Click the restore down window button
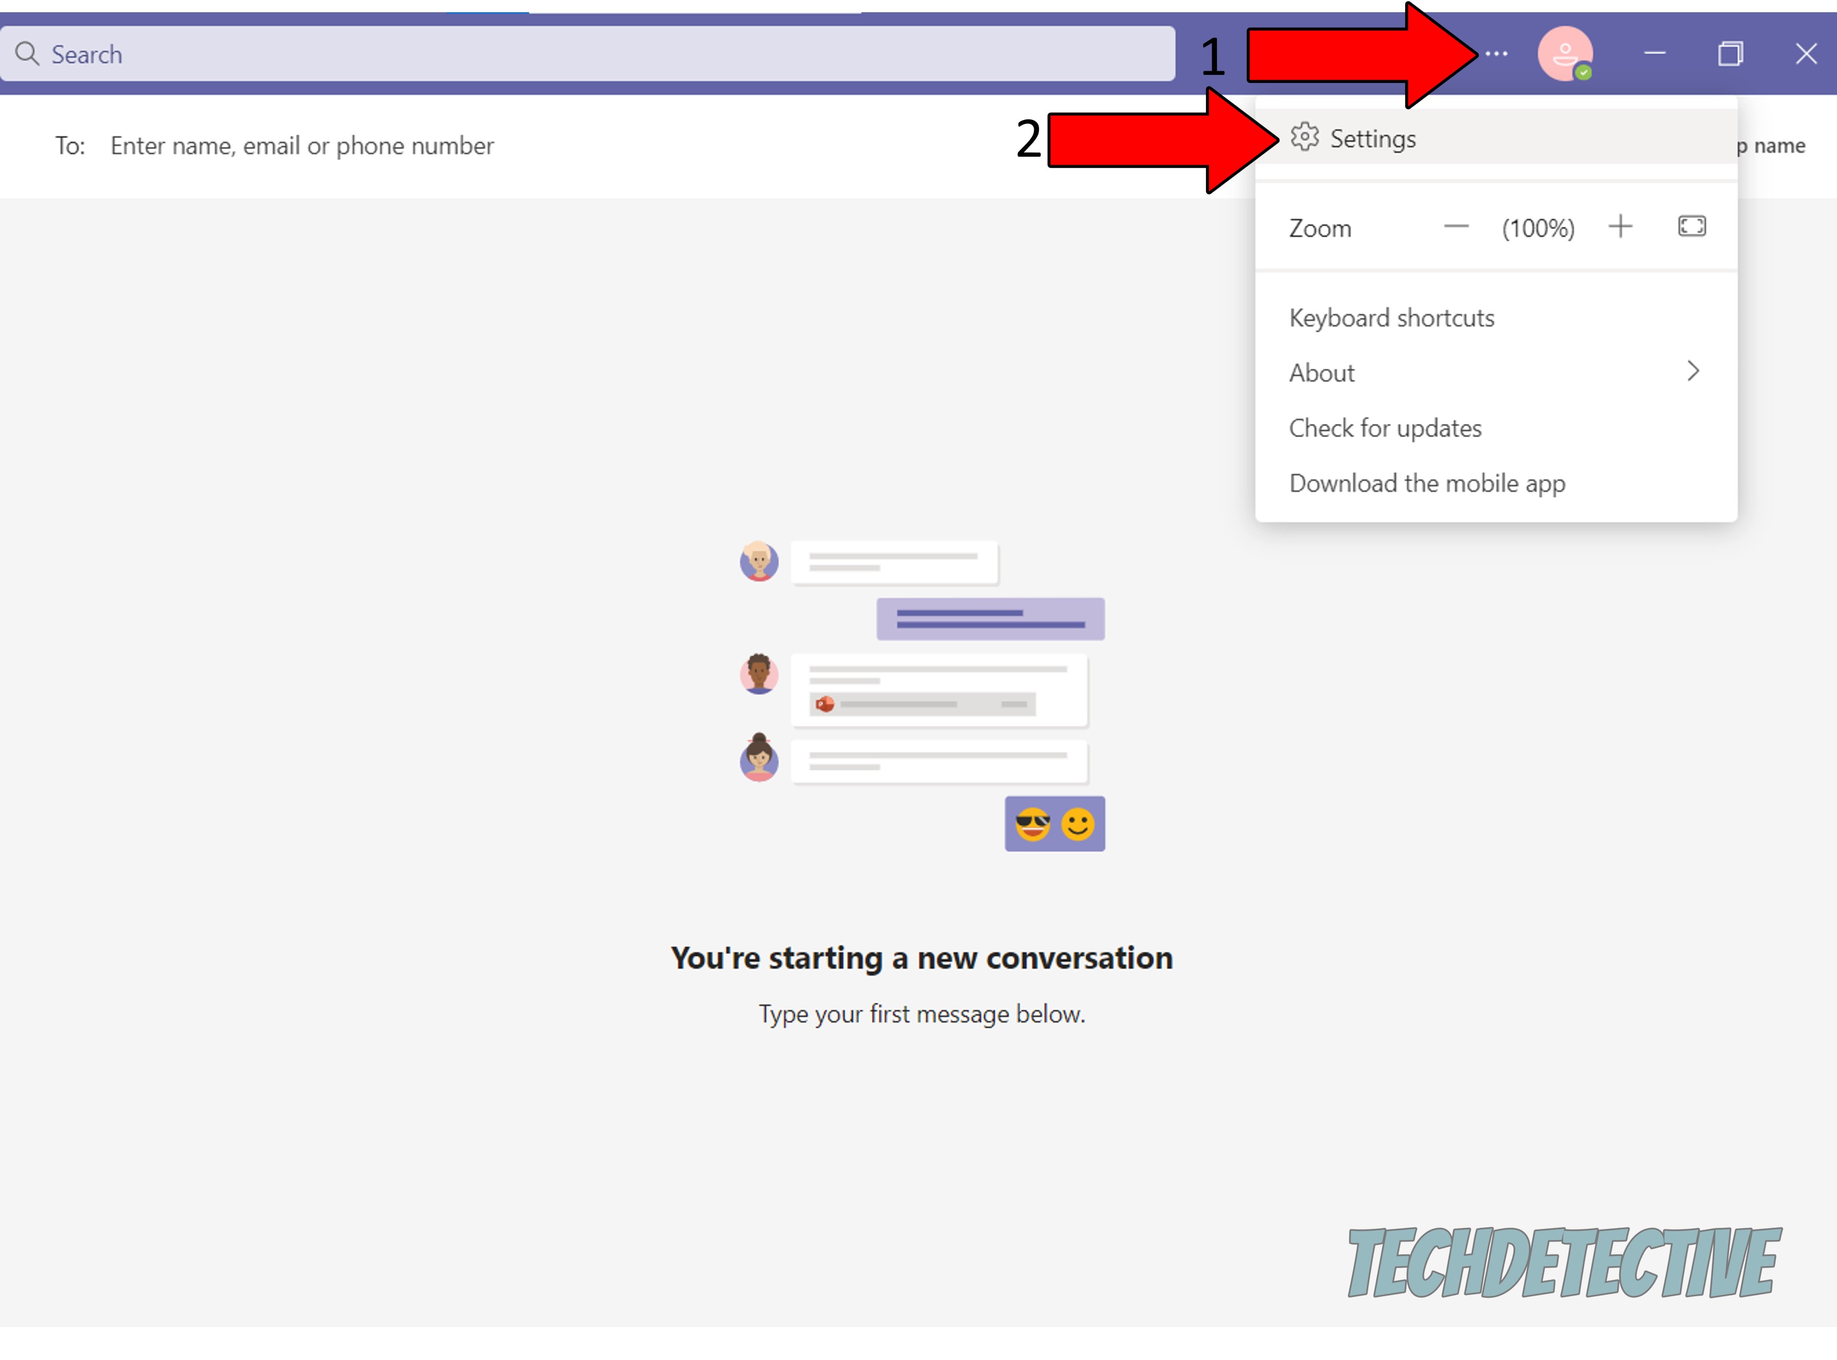The image size is (1837, 1360). tap(1730, 53)
